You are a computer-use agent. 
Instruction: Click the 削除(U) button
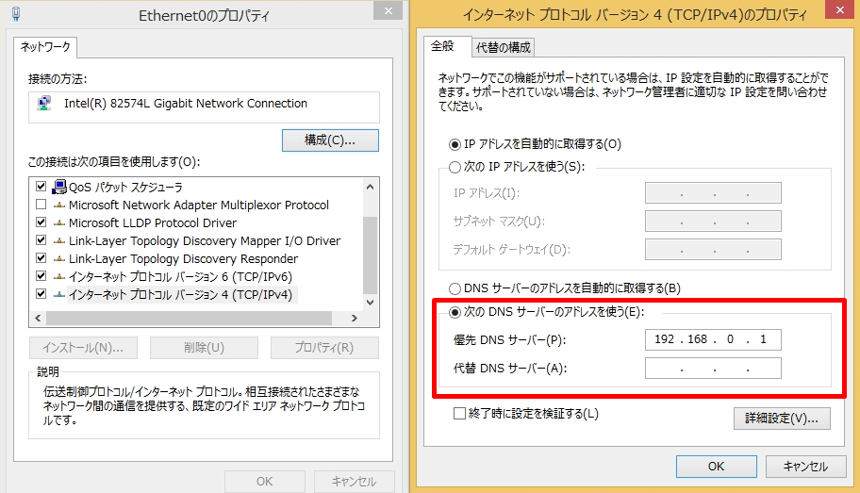(x=204, y=348)
